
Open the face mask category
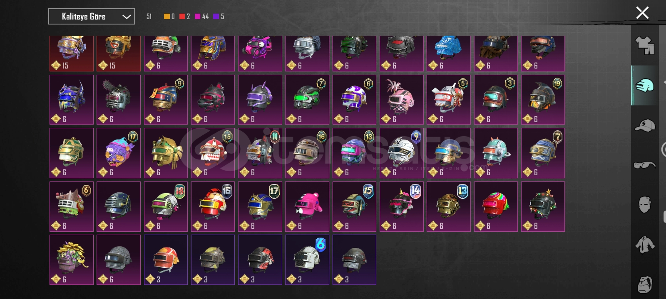(644, 204)
